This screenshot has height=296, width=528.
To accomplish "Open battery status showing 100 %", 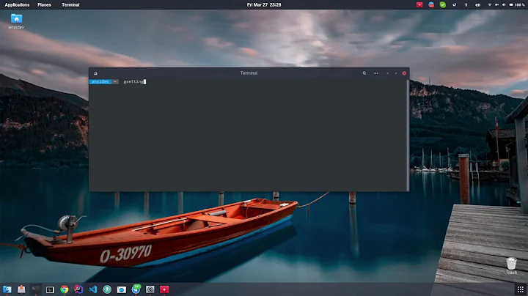I will coord(515,4).
